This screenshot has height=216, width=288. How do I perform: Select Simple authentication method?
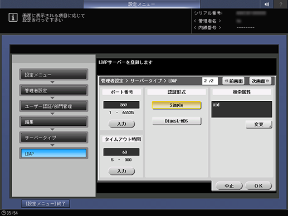[x=177, y=105]
